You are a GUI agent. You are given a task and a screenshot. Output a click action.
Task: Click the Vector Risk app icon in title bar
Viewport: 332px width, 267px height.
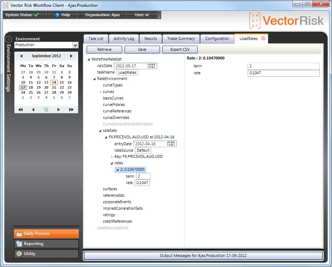6,5
